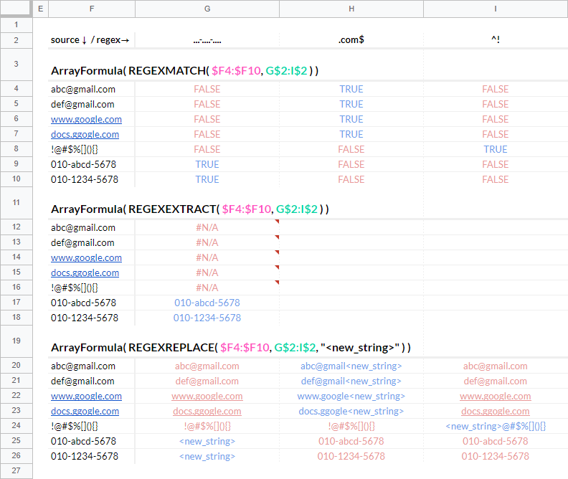Viewport: 568px width, 479px height.
Task: Open docs.ggogle.com link in row 15
Action: coord(85,273)
